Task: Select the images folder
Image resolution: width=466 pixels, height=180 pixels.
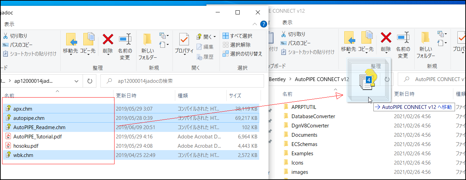Action: (300, 172)
